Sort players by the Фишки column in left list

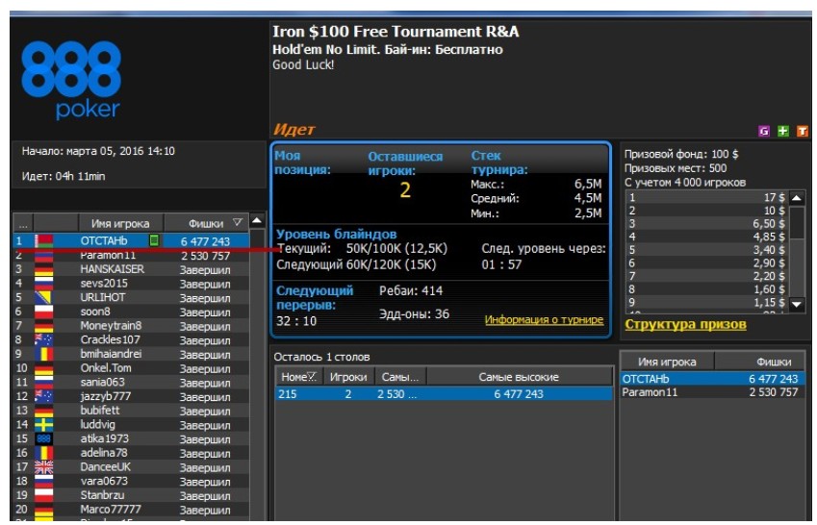click(206, 223)
